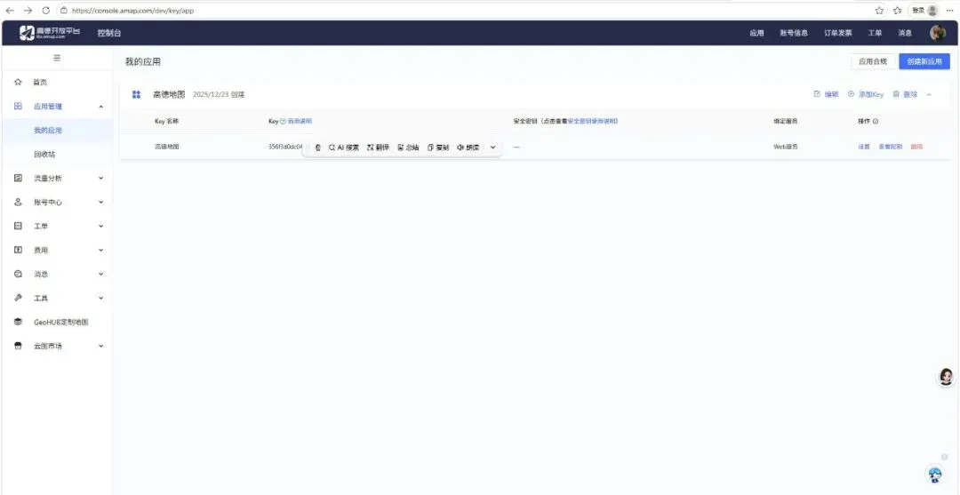The height and width of the screenshot is (495, 960).
Task: Open the browser favorites list icon
Action: point(898,11)
